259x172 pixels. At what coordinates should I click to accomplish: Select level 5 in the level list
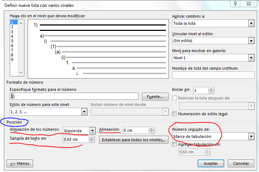(12, 41)
